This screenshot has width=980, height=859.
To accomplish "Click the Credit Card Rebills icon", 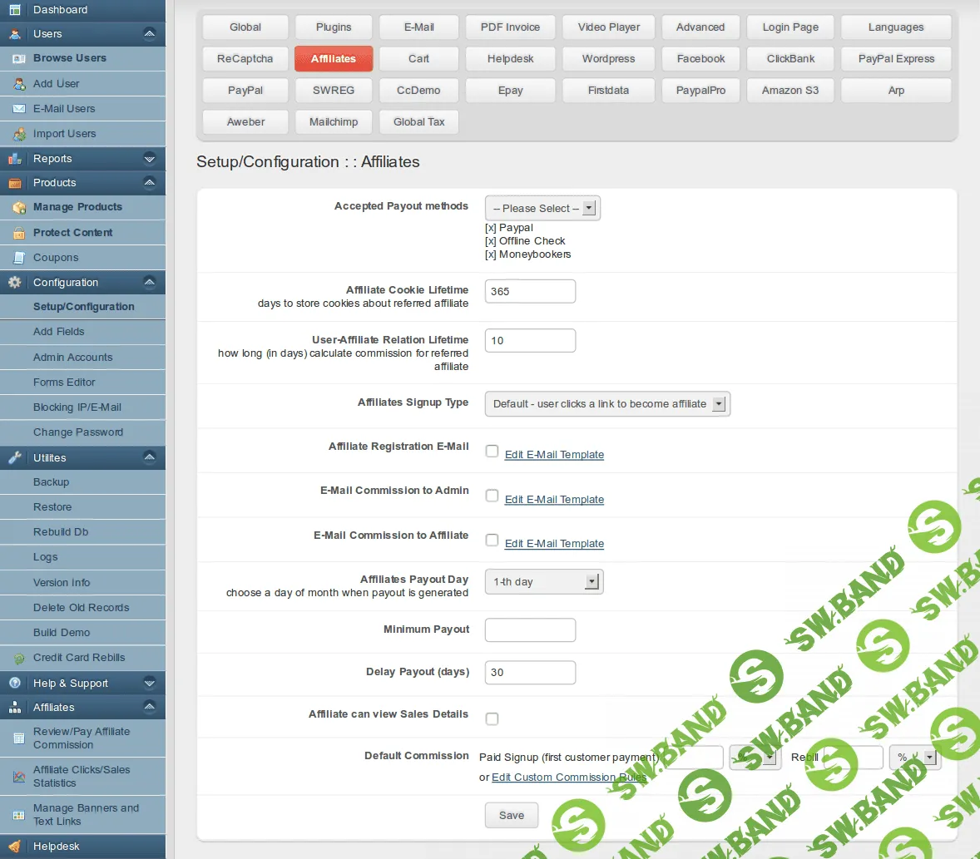I will tap(17, 658).
